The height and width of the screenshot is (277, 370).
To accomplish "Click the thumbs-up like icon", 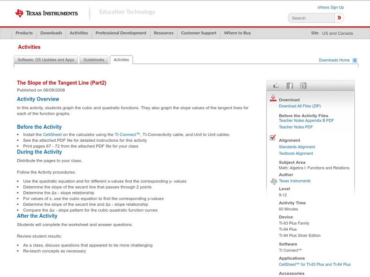I will 276,86.
